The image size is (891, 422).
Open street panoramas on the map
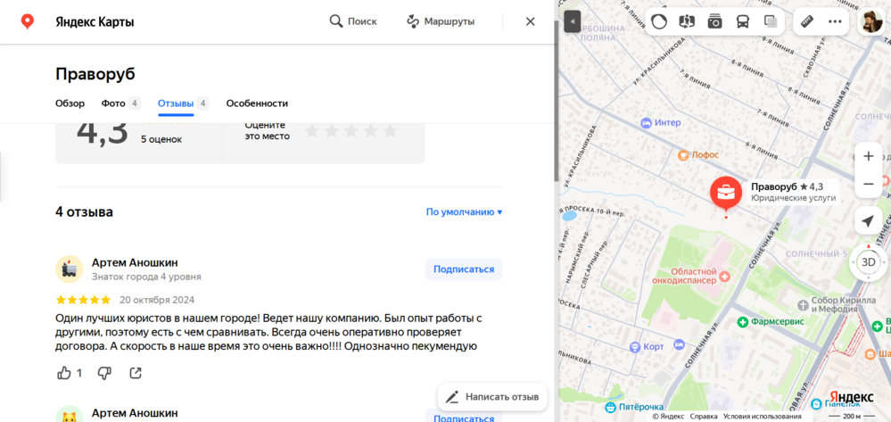687,21
